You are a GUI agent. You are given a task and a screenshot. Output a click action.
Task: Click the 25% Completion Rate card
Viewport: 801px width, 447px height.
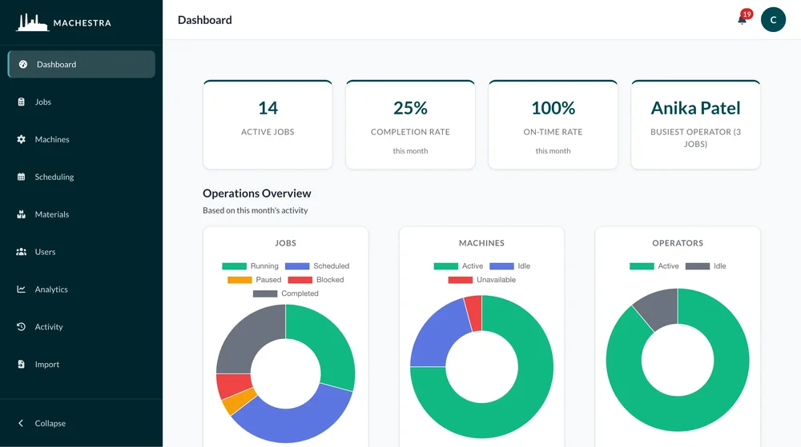click(x=410, y=125)
